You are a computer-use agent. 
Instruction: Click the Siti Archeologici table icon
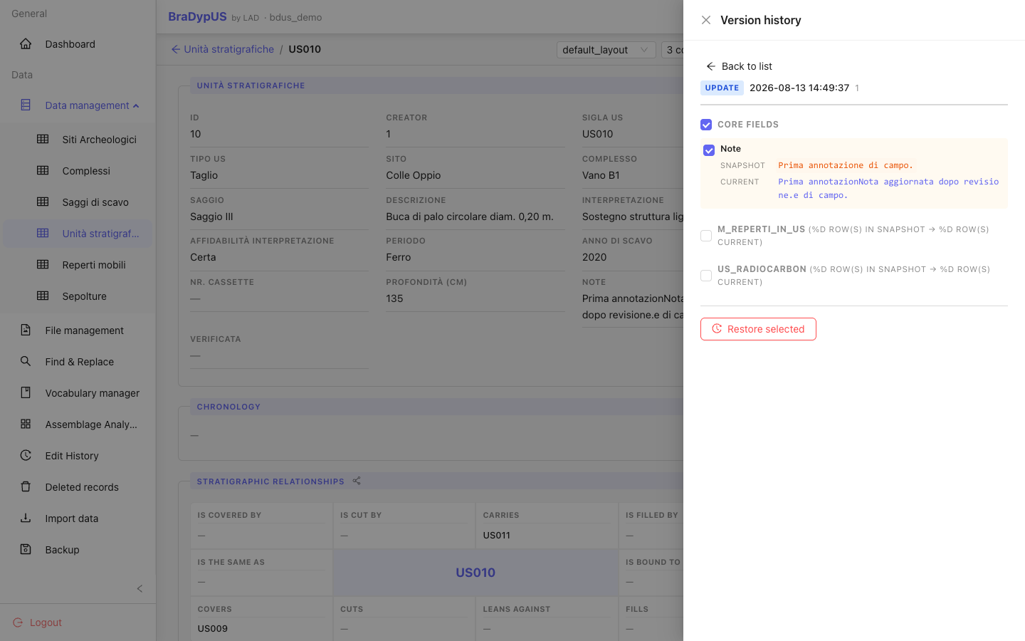coord(43,140)
